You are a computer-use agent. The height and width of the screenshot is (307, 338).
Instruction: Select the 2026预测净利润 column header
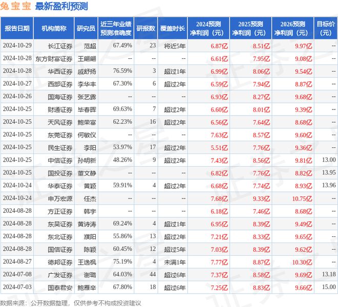tap(293, 28)
